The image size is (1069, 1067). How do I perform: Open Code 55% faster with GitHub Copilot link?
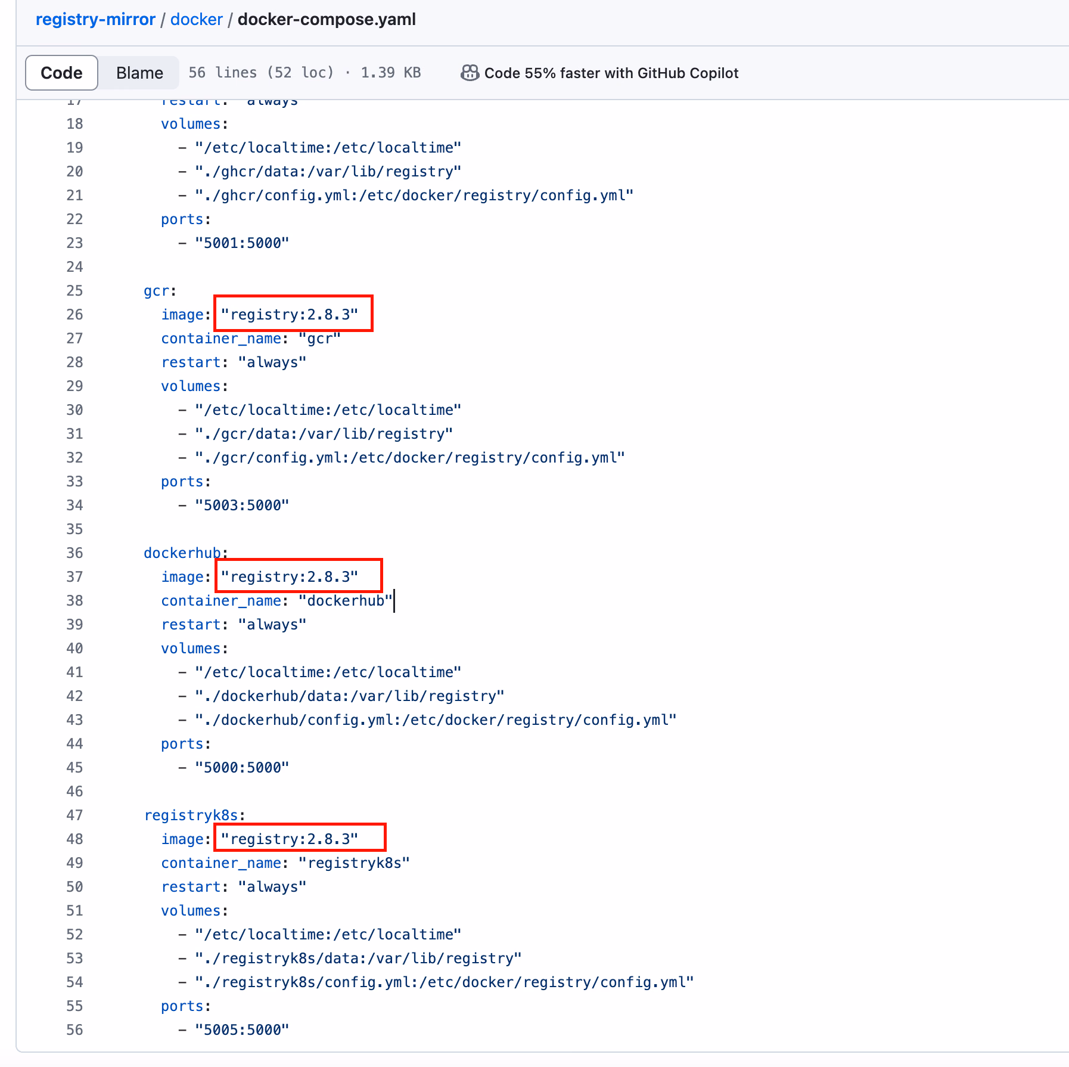pos(611,73)
